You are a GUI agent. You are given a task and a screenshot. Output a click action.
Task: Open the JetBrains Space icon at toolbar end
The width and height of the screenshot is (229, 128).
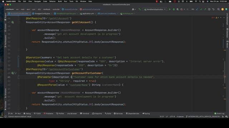(x=226, y=9)
